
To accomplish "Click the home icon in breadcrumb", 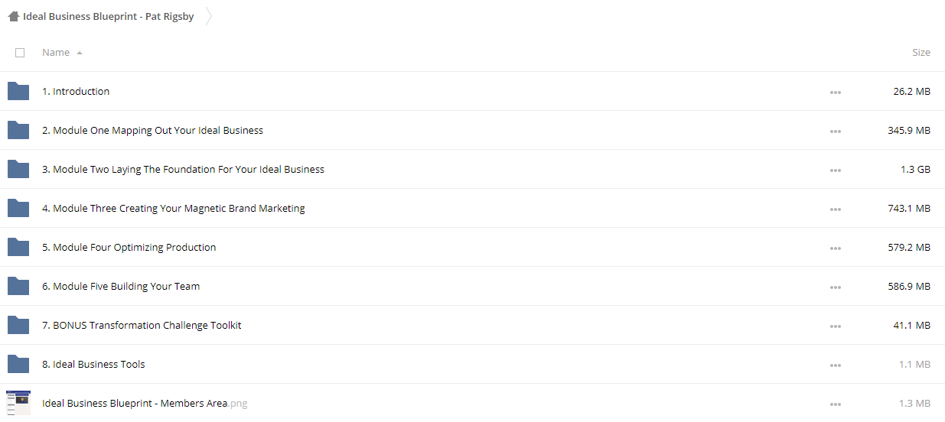I will point(13,16).
